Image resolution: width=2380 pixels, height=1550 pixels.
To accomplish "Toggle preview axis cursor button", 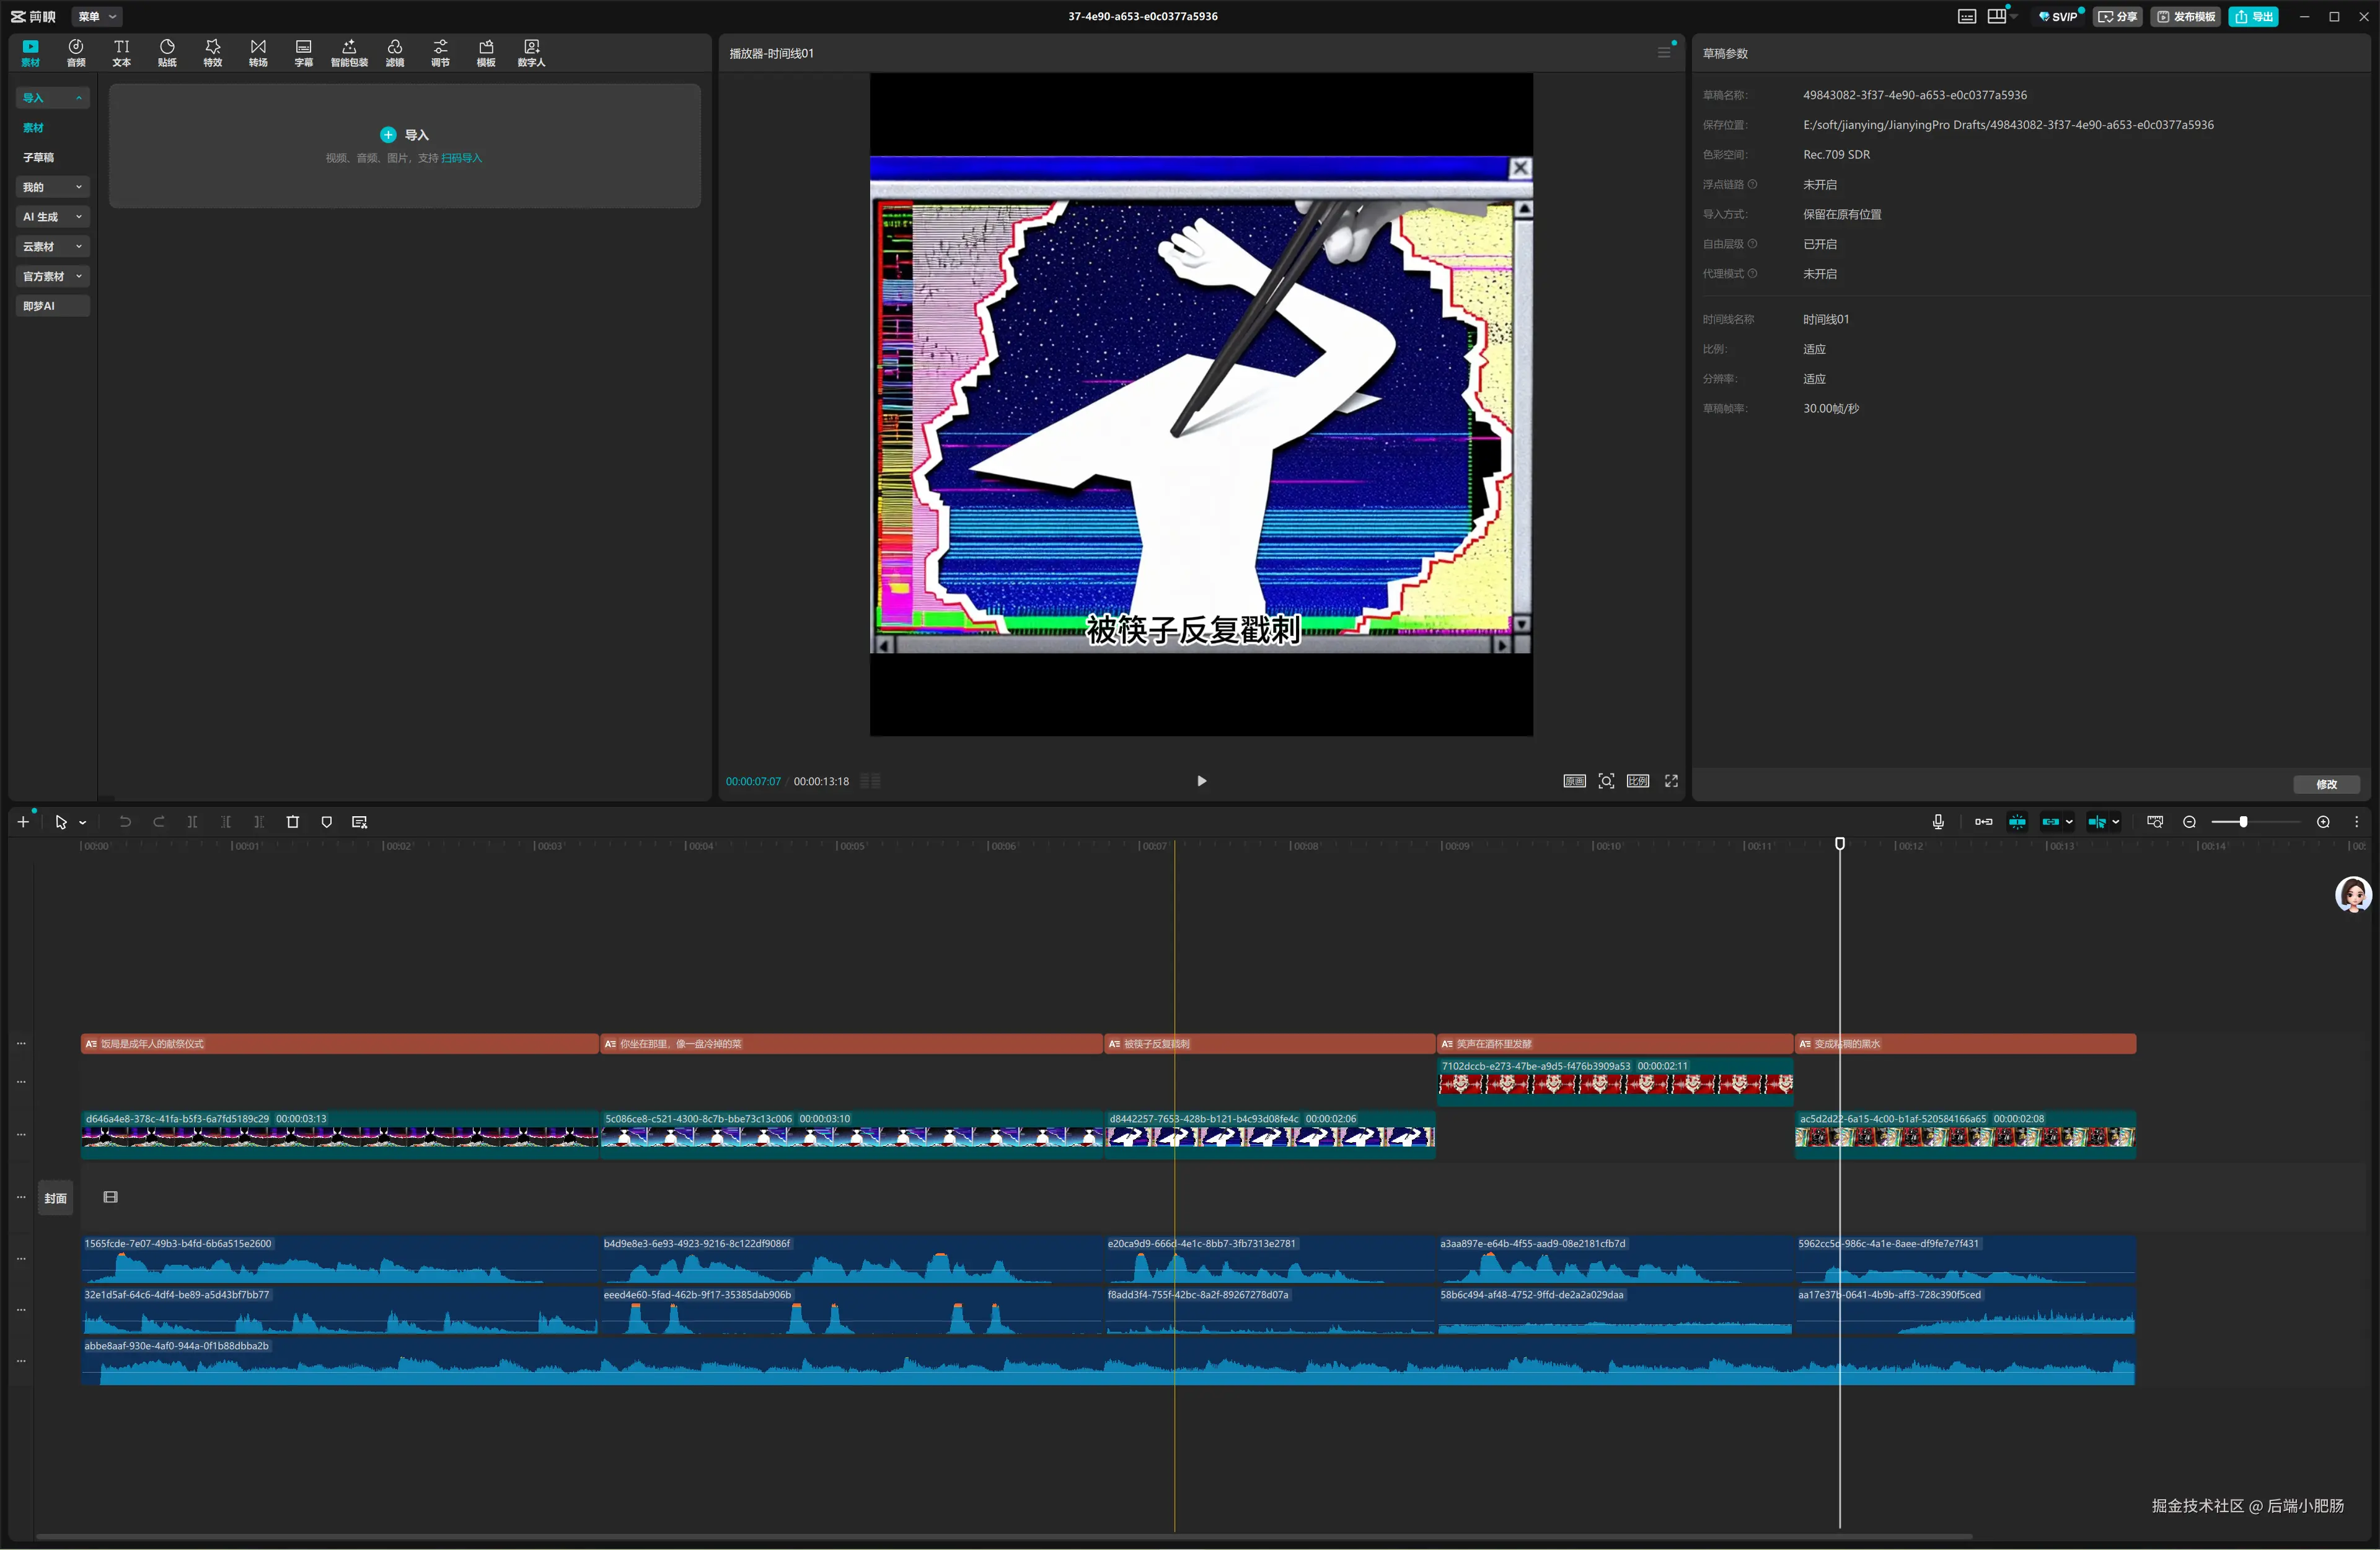I will [x=2097, y=822].
